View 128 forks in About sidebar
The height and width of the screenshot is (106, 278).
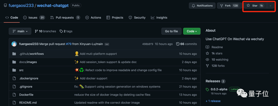pyautogui.click(x=218, y=66)
